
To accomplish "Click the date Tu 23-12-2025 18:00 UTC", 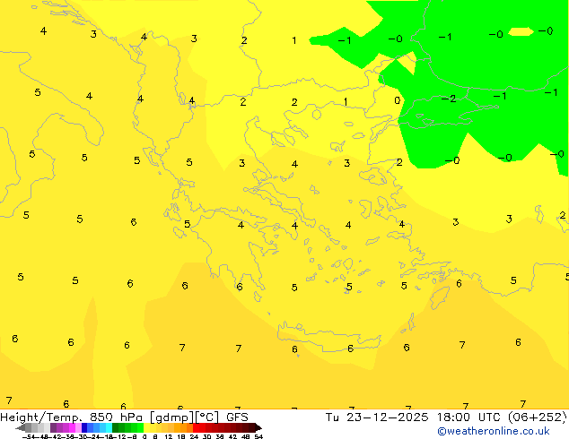I will [415, 417].
